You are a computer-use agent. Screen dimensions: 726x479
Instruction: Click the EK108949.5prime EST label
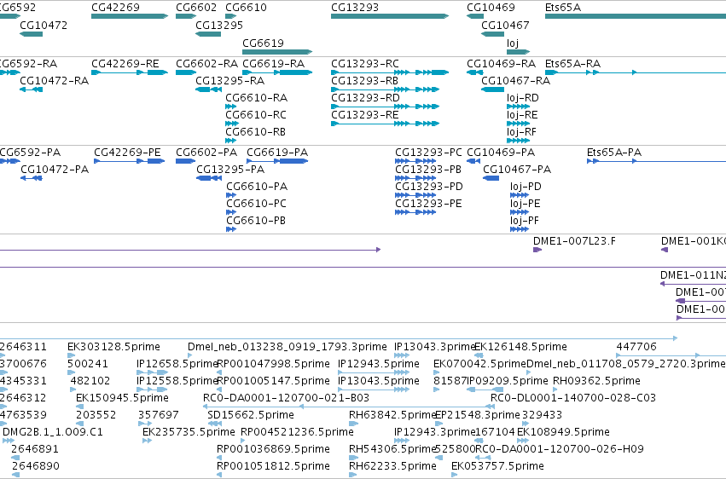[563, 432]
